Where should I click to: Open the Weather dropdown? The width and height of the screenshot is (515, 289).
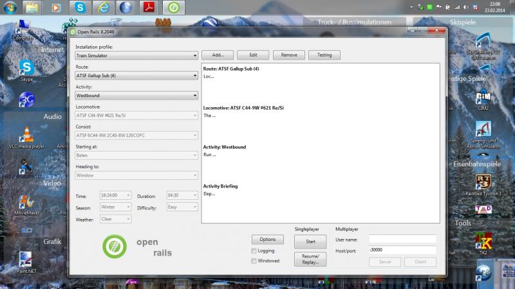(116, 219)
